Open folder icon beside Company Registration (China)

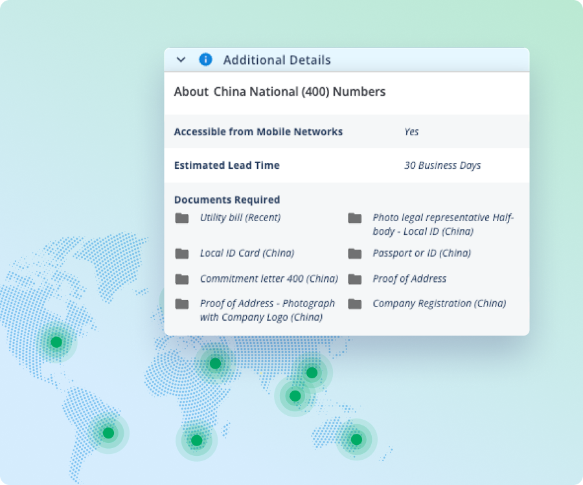pyautogui.click(x=354, y=304)
